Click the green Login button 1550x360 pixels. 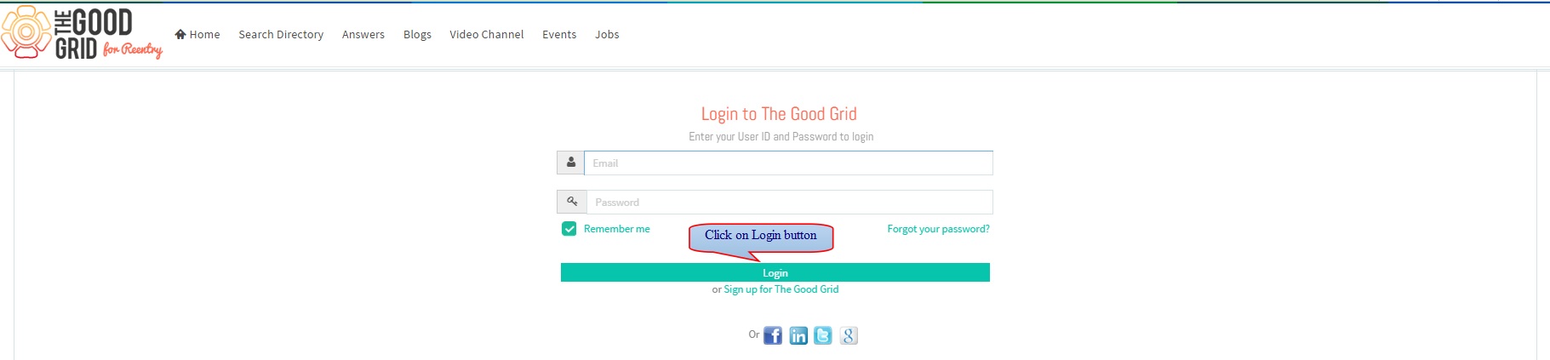coord(775,272)
